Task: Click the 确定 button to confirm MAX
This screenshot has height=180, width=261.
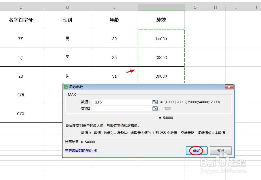Action: (196, 151)
